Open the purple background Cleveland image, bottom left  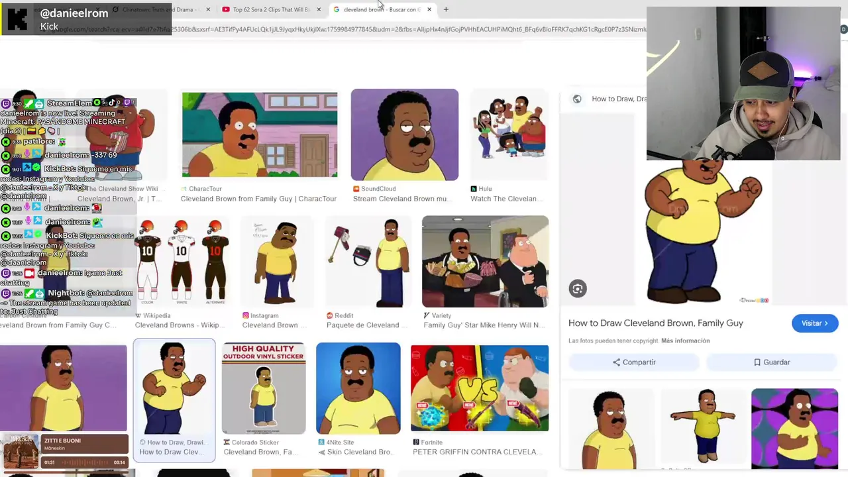[63, 388]
